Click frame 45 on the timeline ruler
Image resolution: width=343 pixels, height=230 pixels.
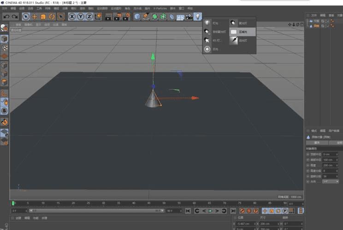tap(148, 203)
